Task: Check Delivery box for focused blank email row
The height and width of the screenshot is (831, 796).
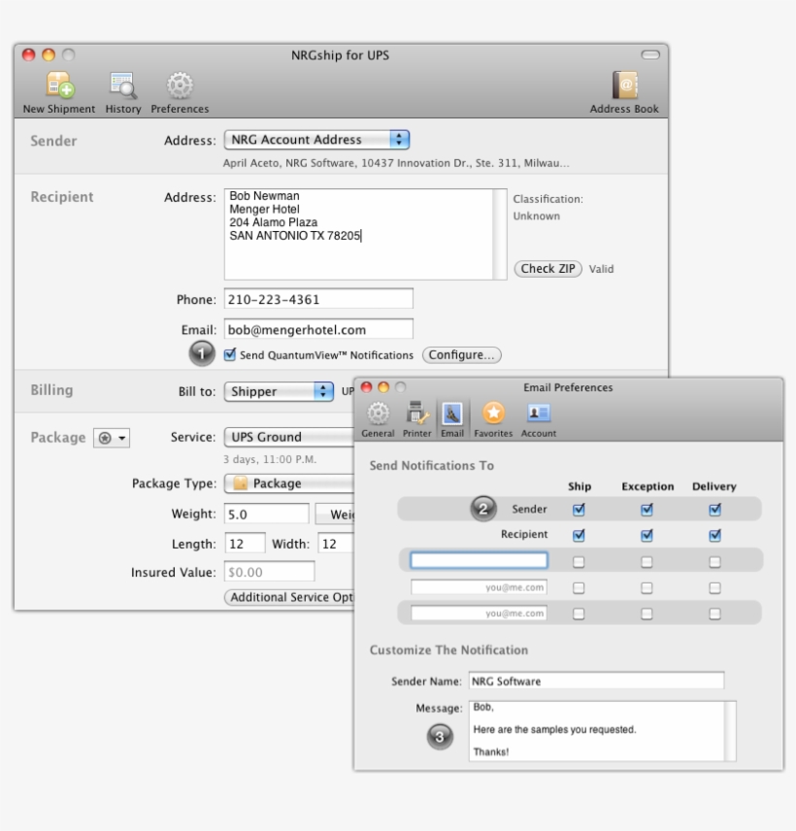Action: [714, 562]
